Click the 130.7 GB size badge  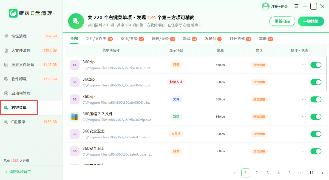pyautogui.click(x=50, y=50)
